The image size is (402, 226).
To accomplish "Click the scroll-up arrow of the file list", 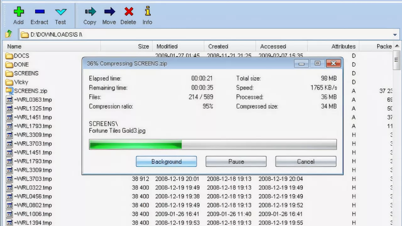I will point(397,46).
